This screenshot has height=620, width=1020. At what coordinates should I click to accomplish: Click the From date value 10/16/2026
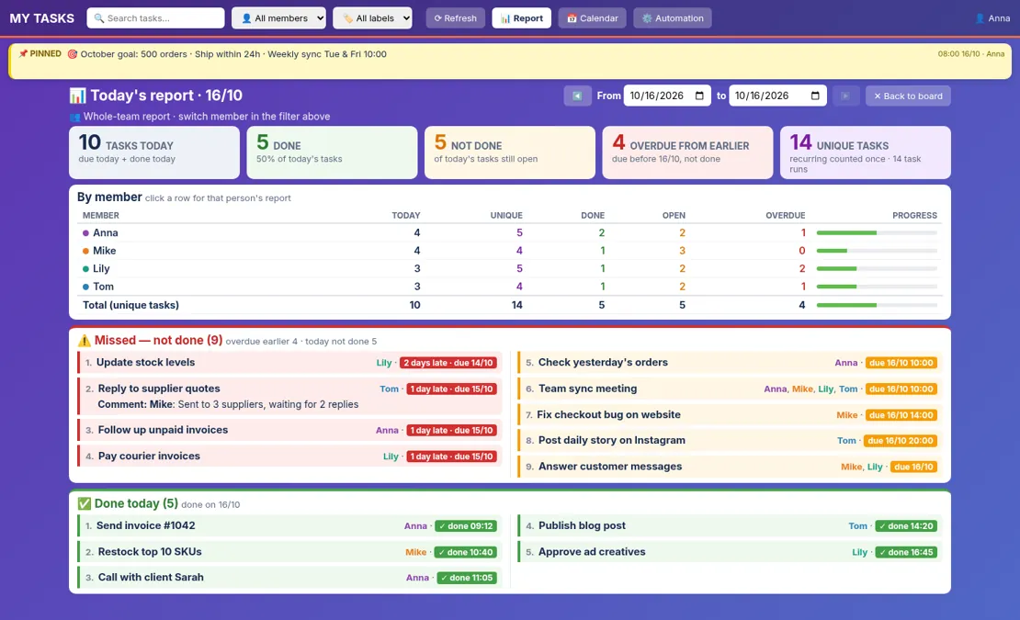tap(657, 96)
